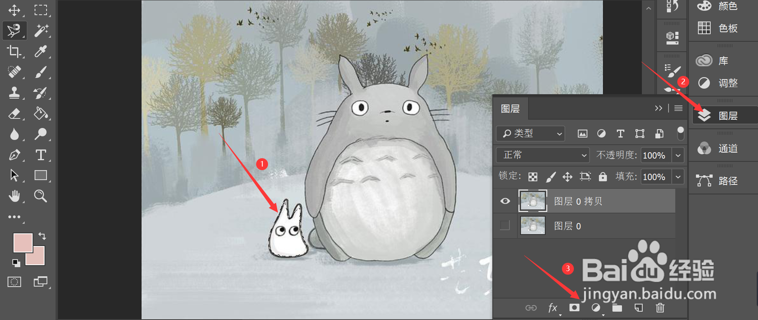The height and width of the screenshot is (320, 758).
Task: Reset default foreground and background colors
Action: pyautogui.click(x=16, y=263)
